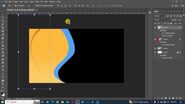Hide the Shape 2 layer
This screenshot has width=185, height=104.
tap(155, 48)
